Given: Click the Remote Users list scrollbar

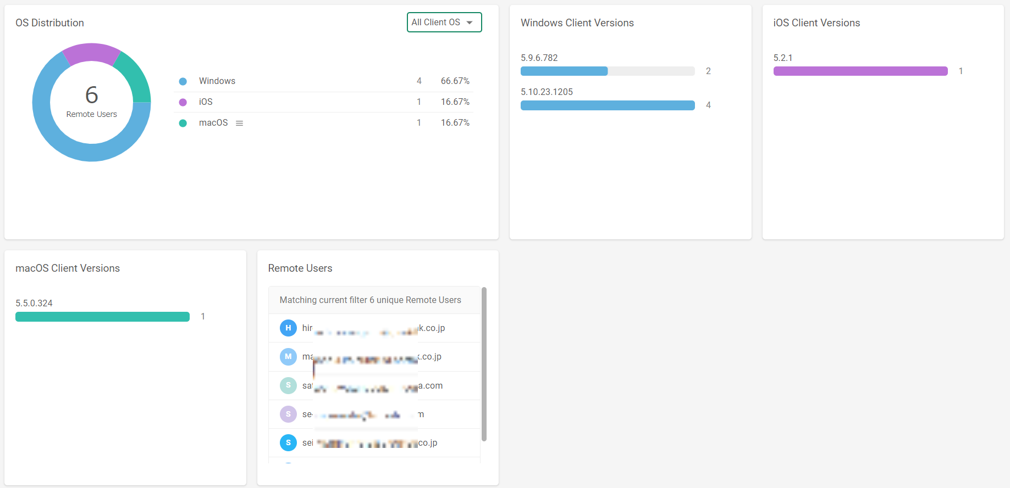Looking at the screenshot, I should click(484, 364).
